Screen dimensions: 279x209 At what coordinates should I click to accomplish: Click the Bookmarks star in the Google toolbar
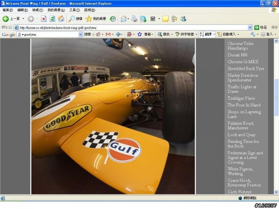139,34
